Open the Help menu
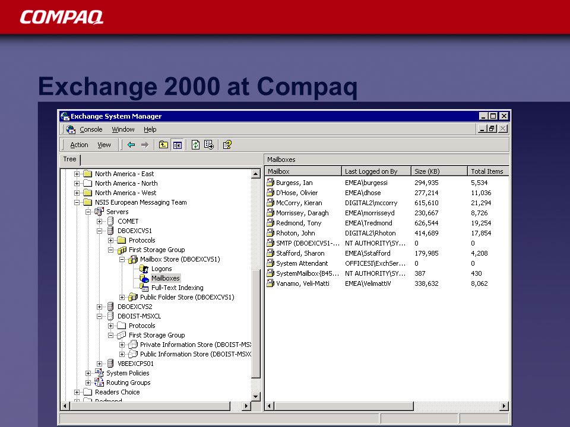This screenshot has height=427, width=570. click(150, 129)
